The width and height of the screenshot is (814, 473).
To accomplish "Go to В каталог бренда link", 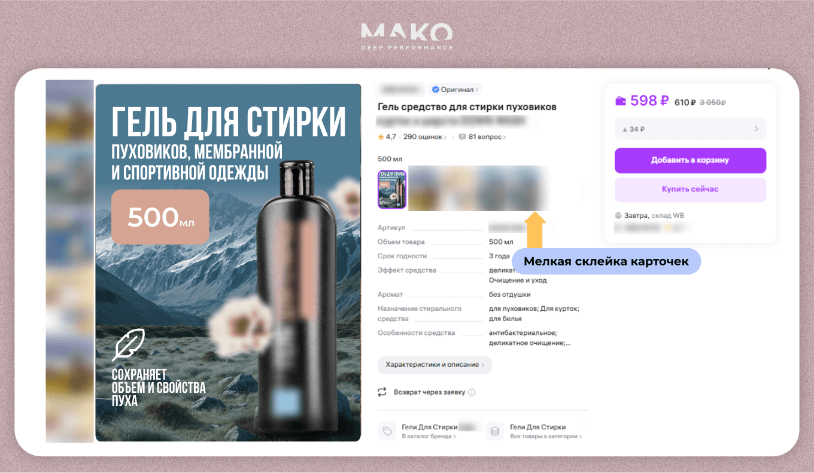I will [x=429, y=437].
